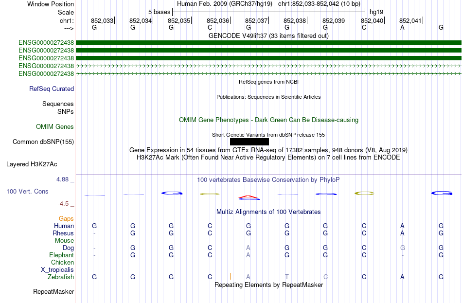The image size is (462, 303).
Task: Open the H3K27Ac Mark track title
Action: pyautogui.click(x=268, y=158)
